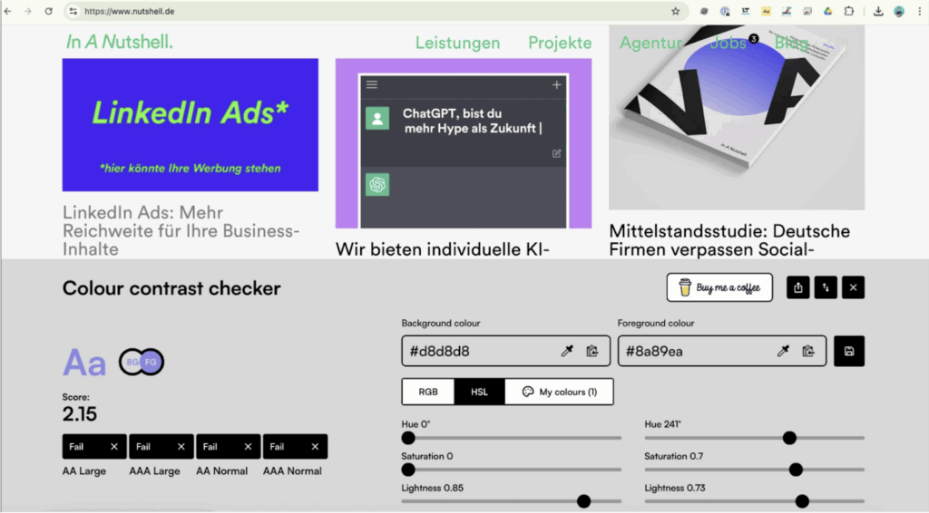Open the Chrome three-dot menu

[x=920, y=11]
